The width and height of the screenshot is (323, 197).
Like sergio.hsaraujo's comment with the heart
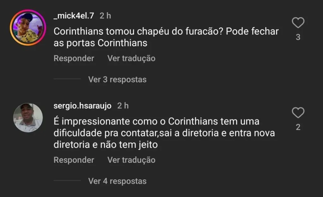click(298, 113)
